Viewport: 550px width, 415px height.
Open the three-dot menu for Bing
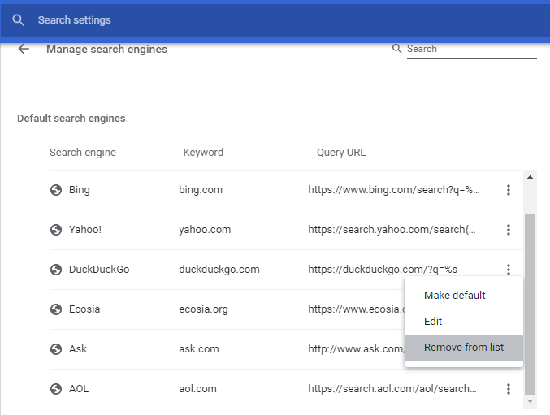tap(509, 190)
